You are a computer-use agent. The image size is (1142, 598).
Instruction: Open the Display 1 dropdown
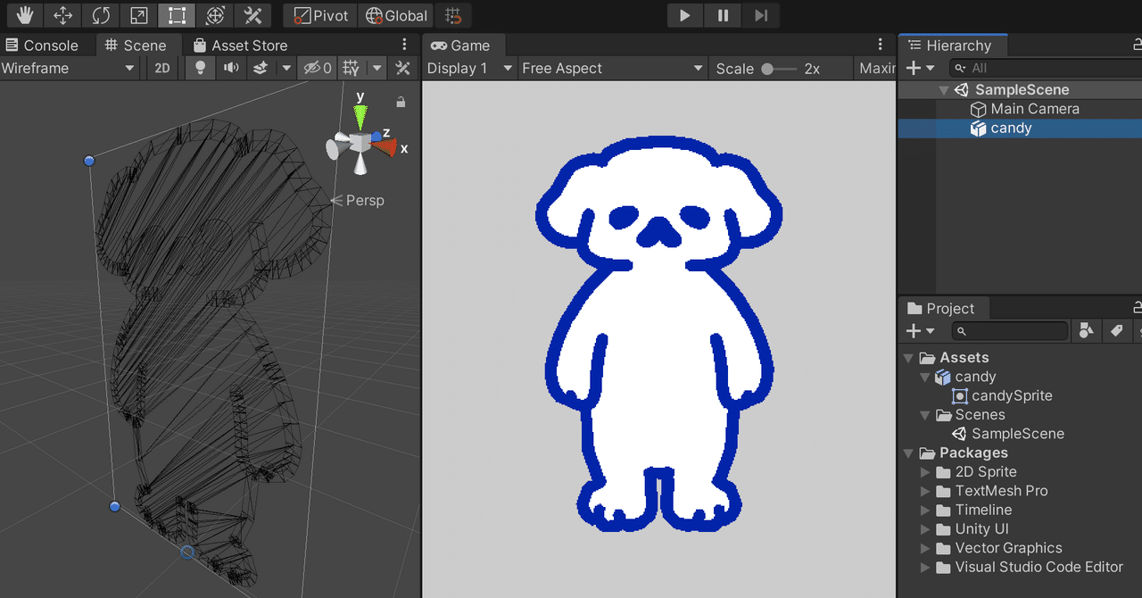pyautogui.click(x=469, y=68)
